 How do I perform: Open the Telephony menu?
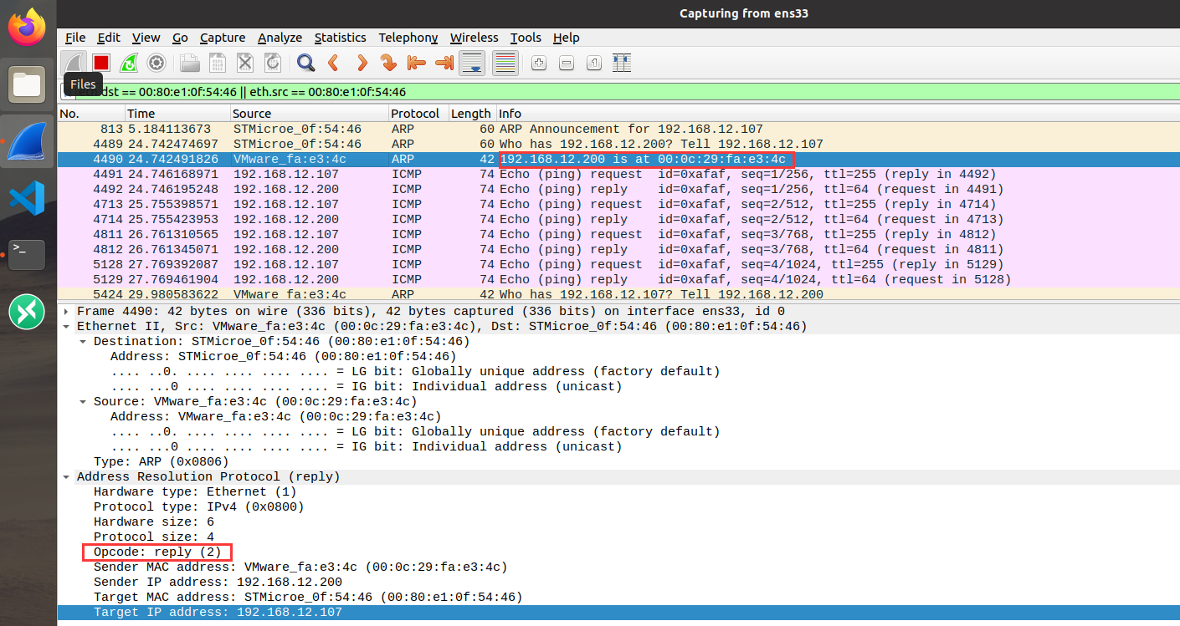point(408,38)
